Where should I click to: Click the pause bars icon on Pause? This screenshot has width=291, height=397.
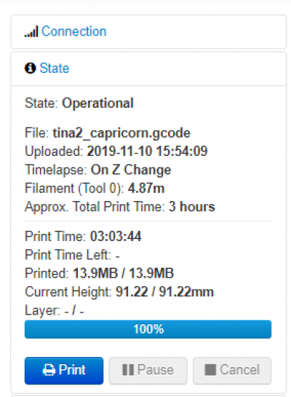click(128, 370)
